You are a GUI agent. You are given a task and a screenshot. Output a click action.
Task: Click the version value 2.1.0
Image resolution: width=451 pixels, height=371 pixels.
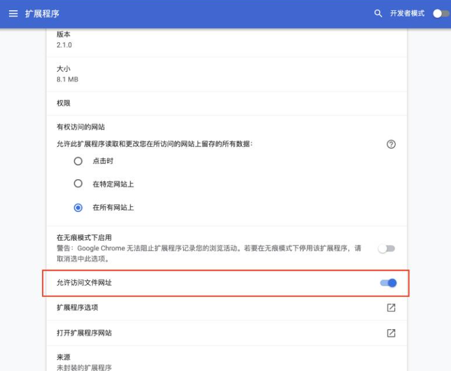point(64,45)
